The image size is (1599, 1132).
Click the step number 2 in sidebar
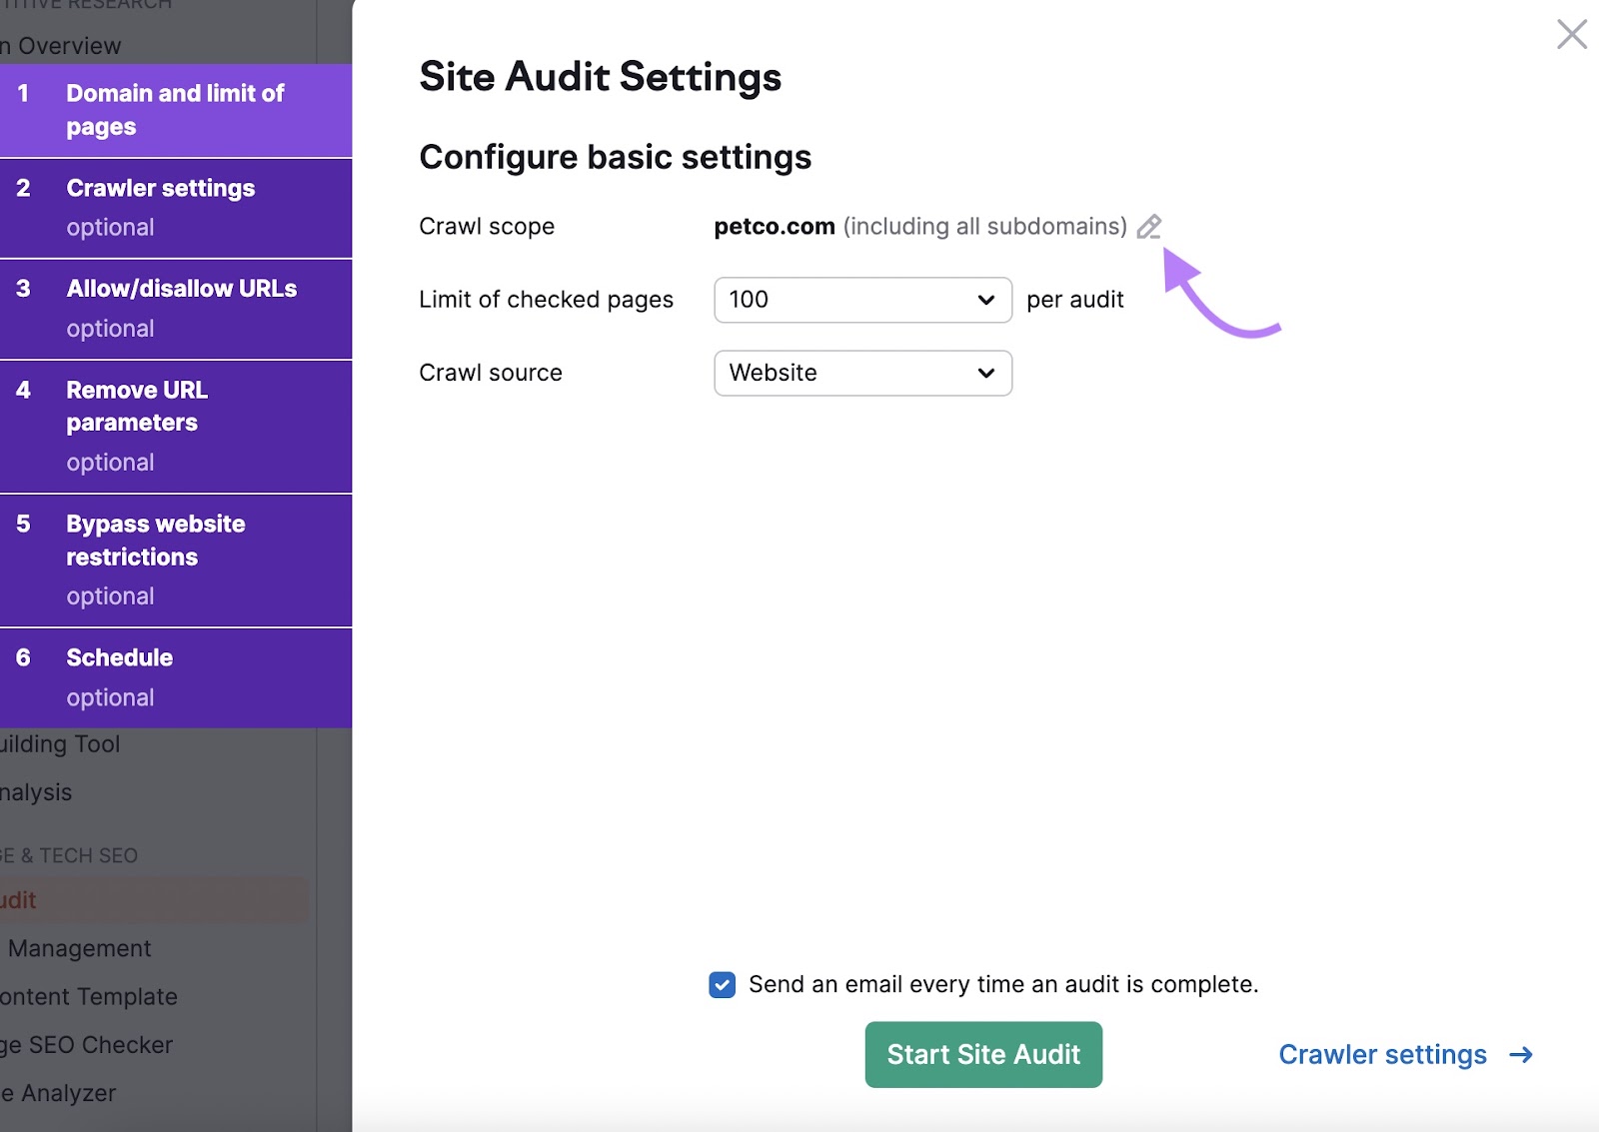[23, 189]
